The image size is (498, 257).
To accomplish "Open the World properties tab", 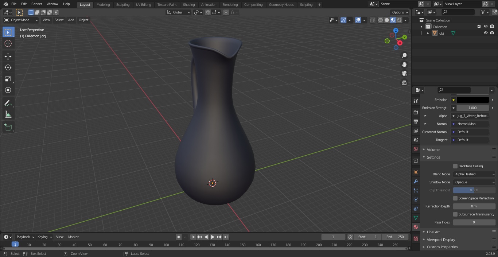I will click(x=416, y=149).
